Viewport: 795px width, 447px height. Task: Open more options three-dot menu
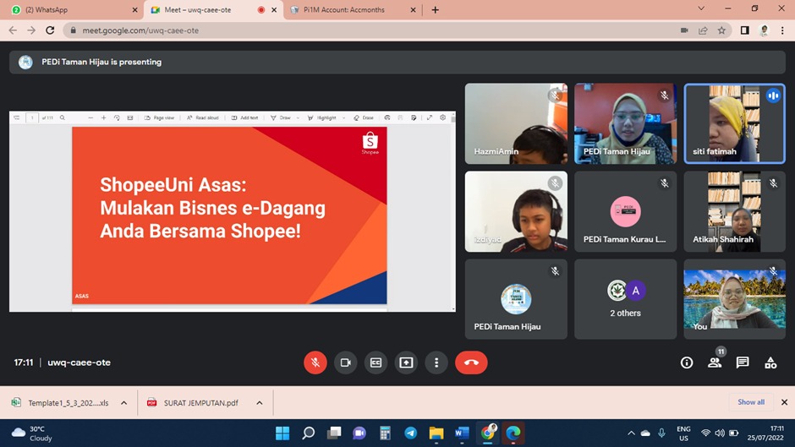pos(436,363)
